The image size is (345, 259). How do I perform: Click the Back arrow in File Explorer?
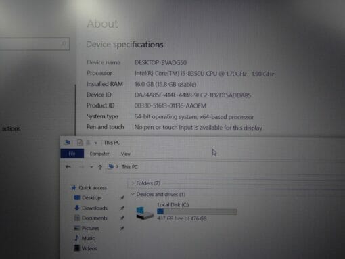68,167
